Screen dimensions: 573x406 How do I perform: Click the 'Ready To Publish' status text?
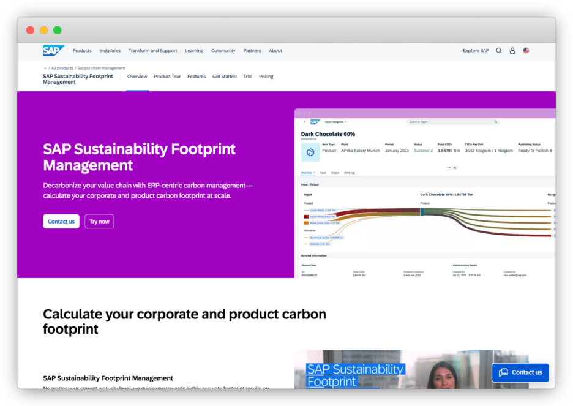tap(533, 151)
